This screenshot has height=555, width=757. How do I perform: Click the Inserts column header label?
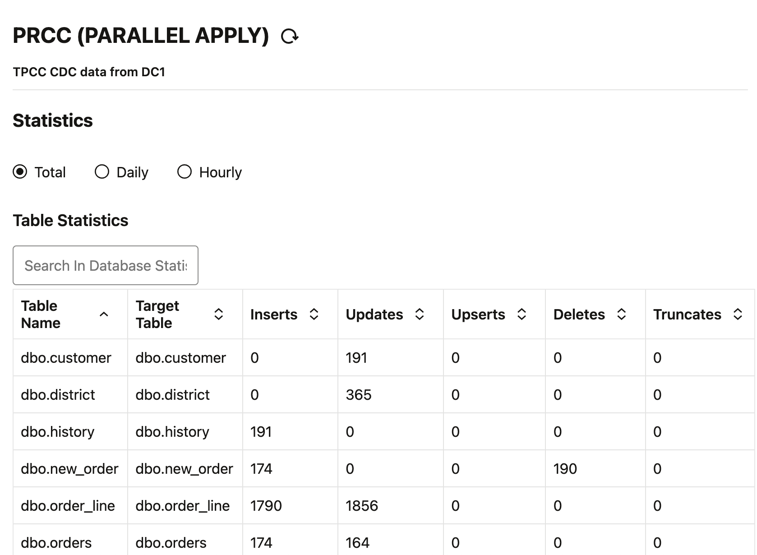[274, 314]
